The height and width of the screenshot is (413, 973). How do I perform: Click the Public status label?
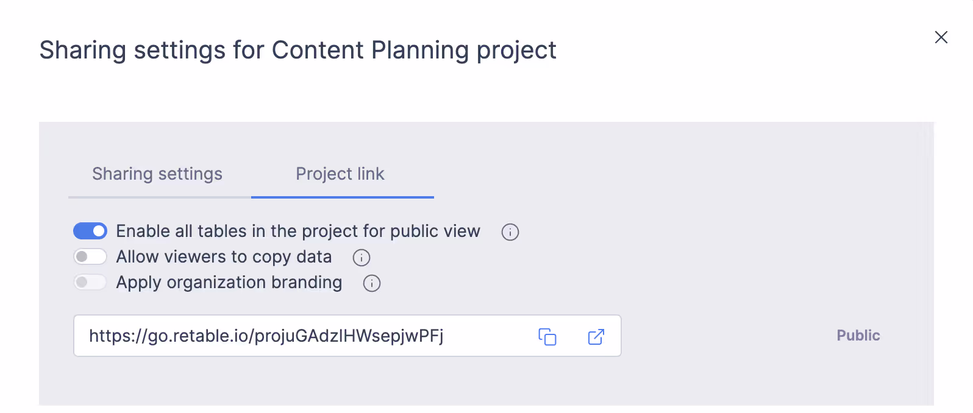point(858,336)
